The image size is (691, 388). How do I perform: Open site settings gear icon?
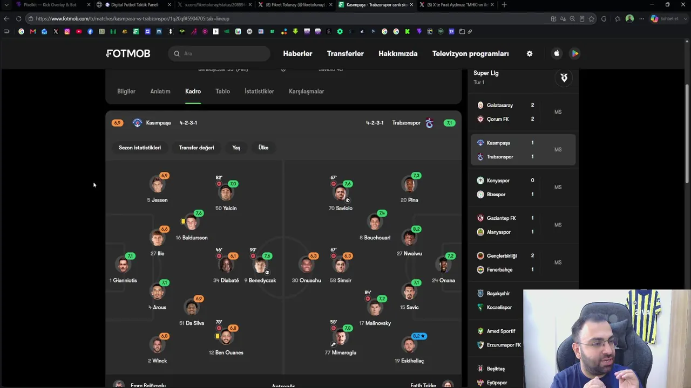click(530, 53)
